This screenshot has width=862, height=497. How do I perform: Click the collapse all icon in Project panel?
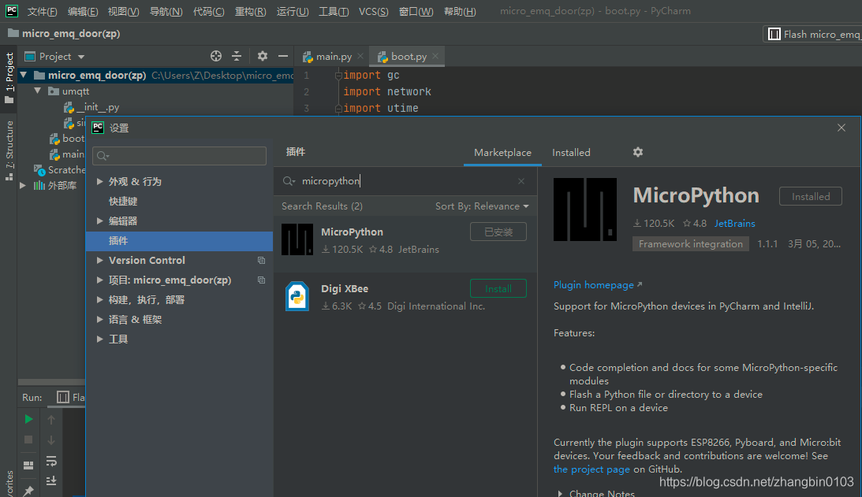point(237,56)
